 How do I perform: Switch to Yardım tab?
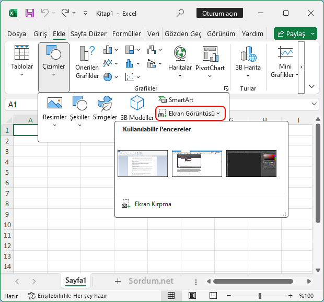(252, 33)
